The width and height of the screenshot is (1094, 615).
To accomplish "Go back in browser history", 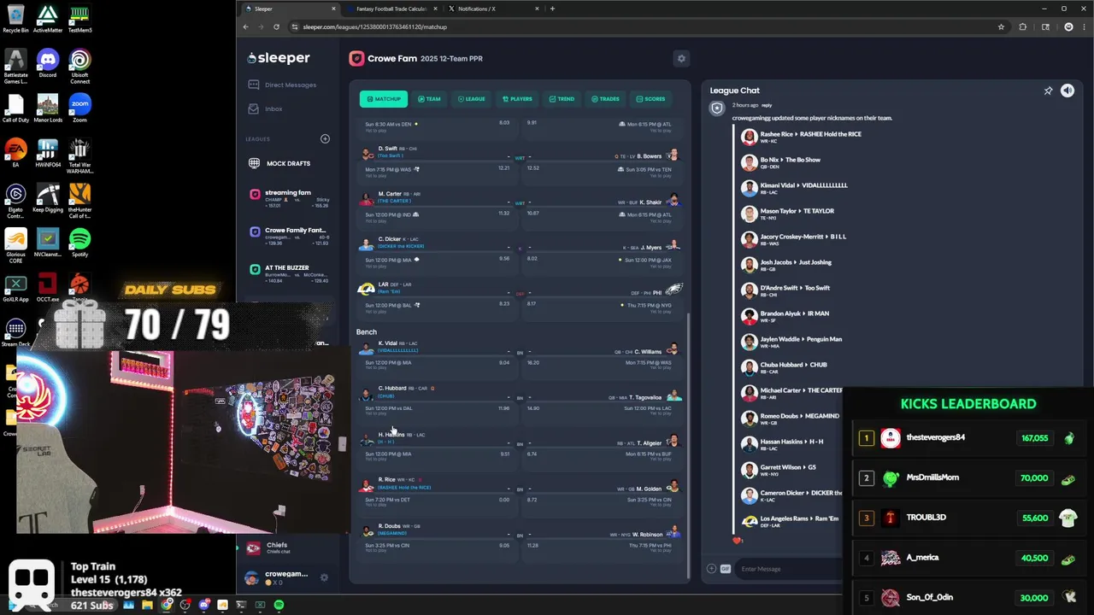I will pyautogui.click(x=245, y=26).
